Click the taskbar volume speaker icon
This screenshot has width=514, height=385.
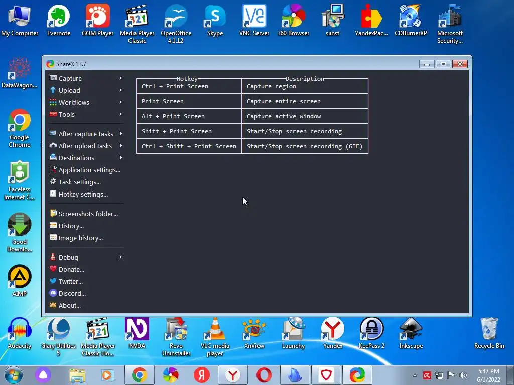[x=463, y=375]
